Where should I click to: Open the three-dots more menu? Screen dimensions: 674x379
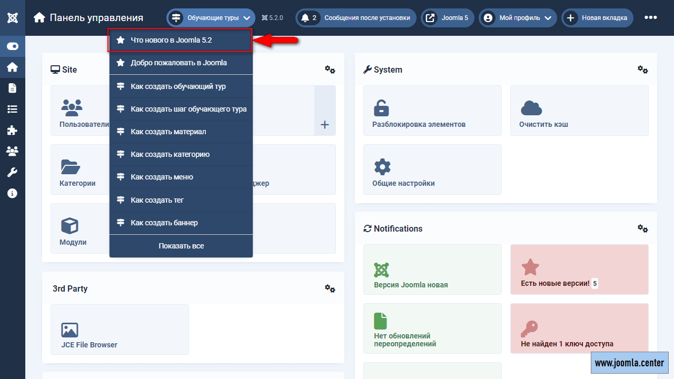(x=651, y=17)
